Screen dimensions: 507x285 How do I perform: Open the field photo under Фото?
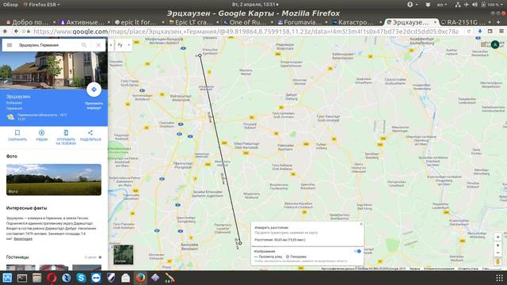click(x=54, y=180)
